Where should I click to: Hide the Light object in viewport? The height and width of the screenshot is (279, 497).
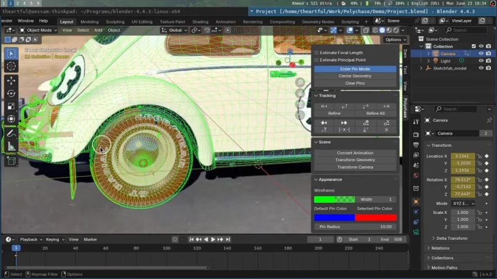[481, 61]
